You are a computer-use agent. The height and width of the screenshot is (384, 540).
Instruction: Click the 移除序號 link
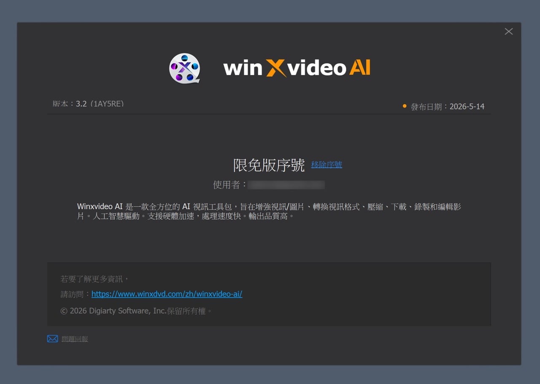pyautogui.click(x=327, y=165)
